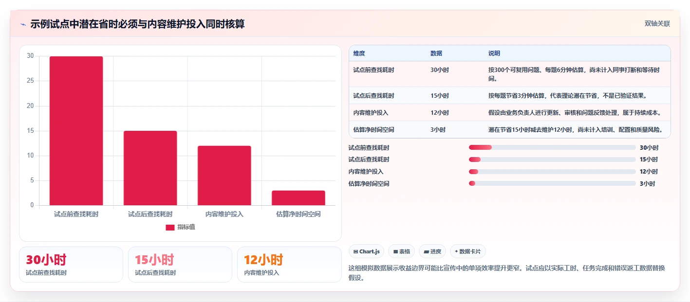Select the 进度 tag chip
Screen dimensions: 690x302
(x=432, y=251)
